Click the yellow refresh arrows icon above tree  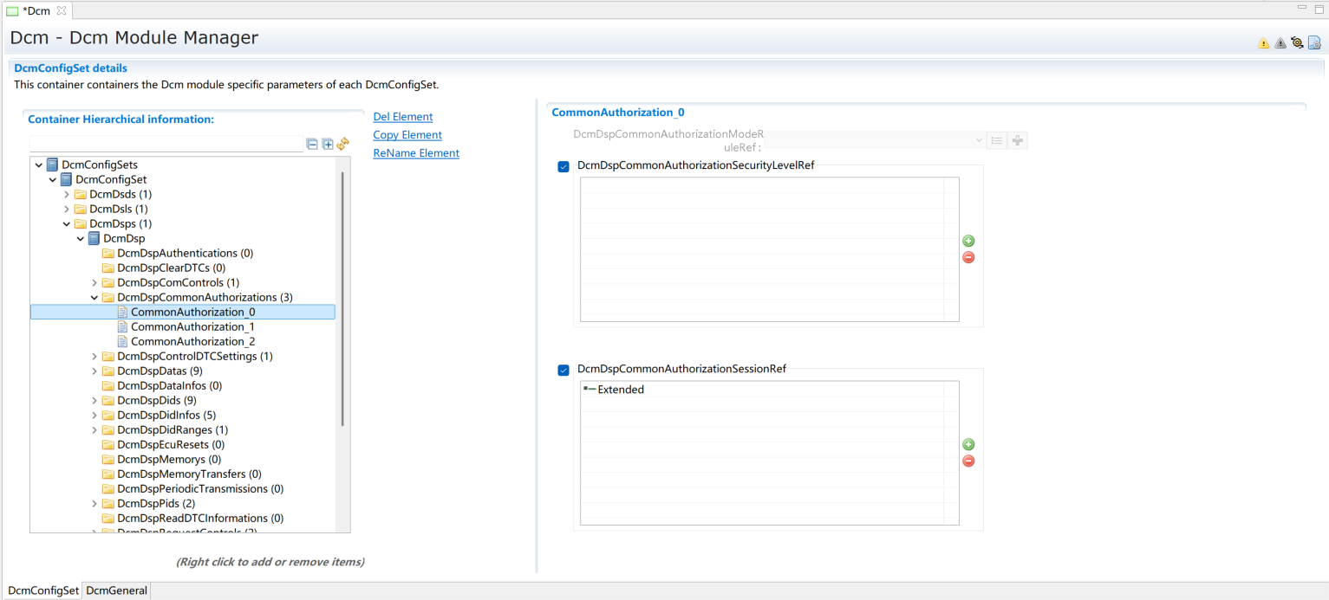tap(342, 144)
